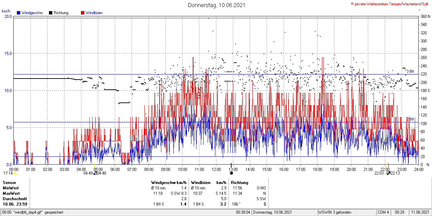Viewport: 432px width, 216px height.
Task: Click the 186 ° current direction value
Action: 237,204
